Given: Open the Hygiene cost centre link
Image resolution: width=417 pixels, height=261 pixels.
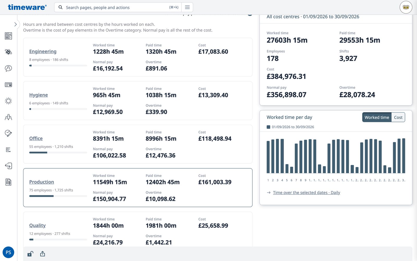Looking at the screenshot, I should [39, 95].
